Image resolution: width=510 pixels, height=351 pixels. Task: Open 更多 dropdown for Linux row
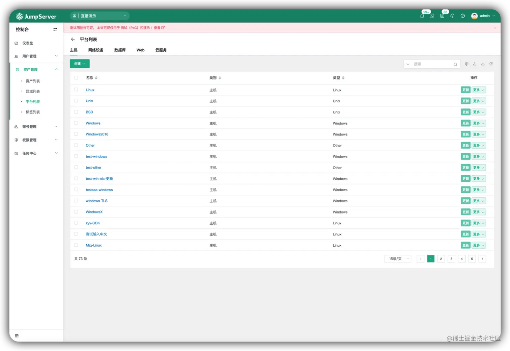coord(479,90)
